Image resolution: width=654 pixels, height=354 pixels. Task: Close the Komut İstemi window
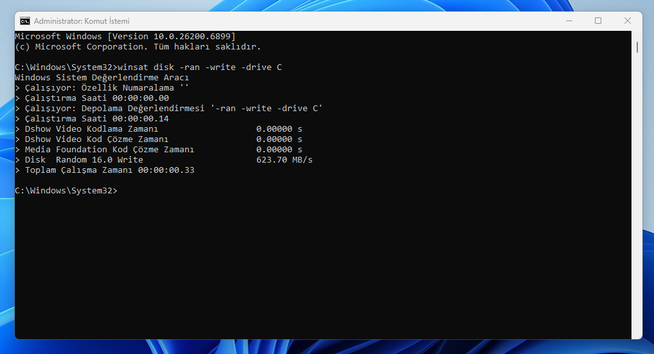[627, 21]
